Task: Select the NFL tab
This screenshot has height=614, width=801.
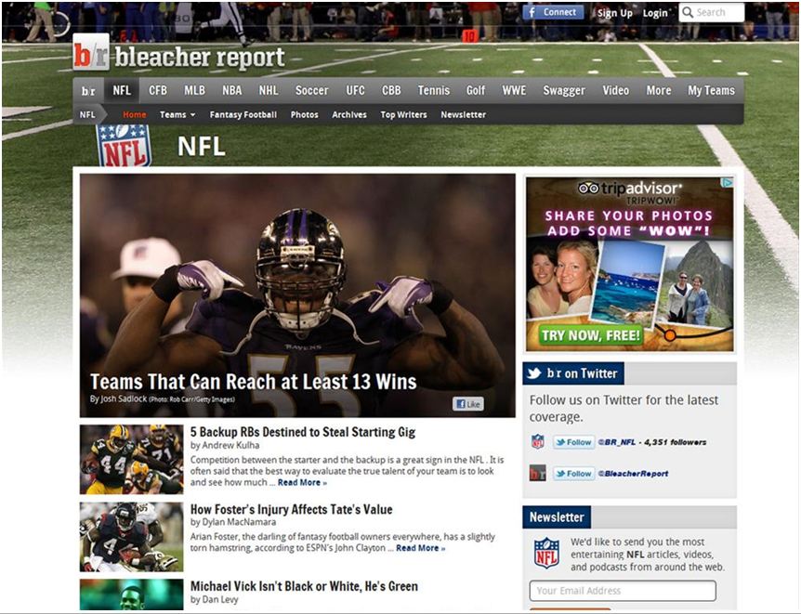Action: (122, 90)
